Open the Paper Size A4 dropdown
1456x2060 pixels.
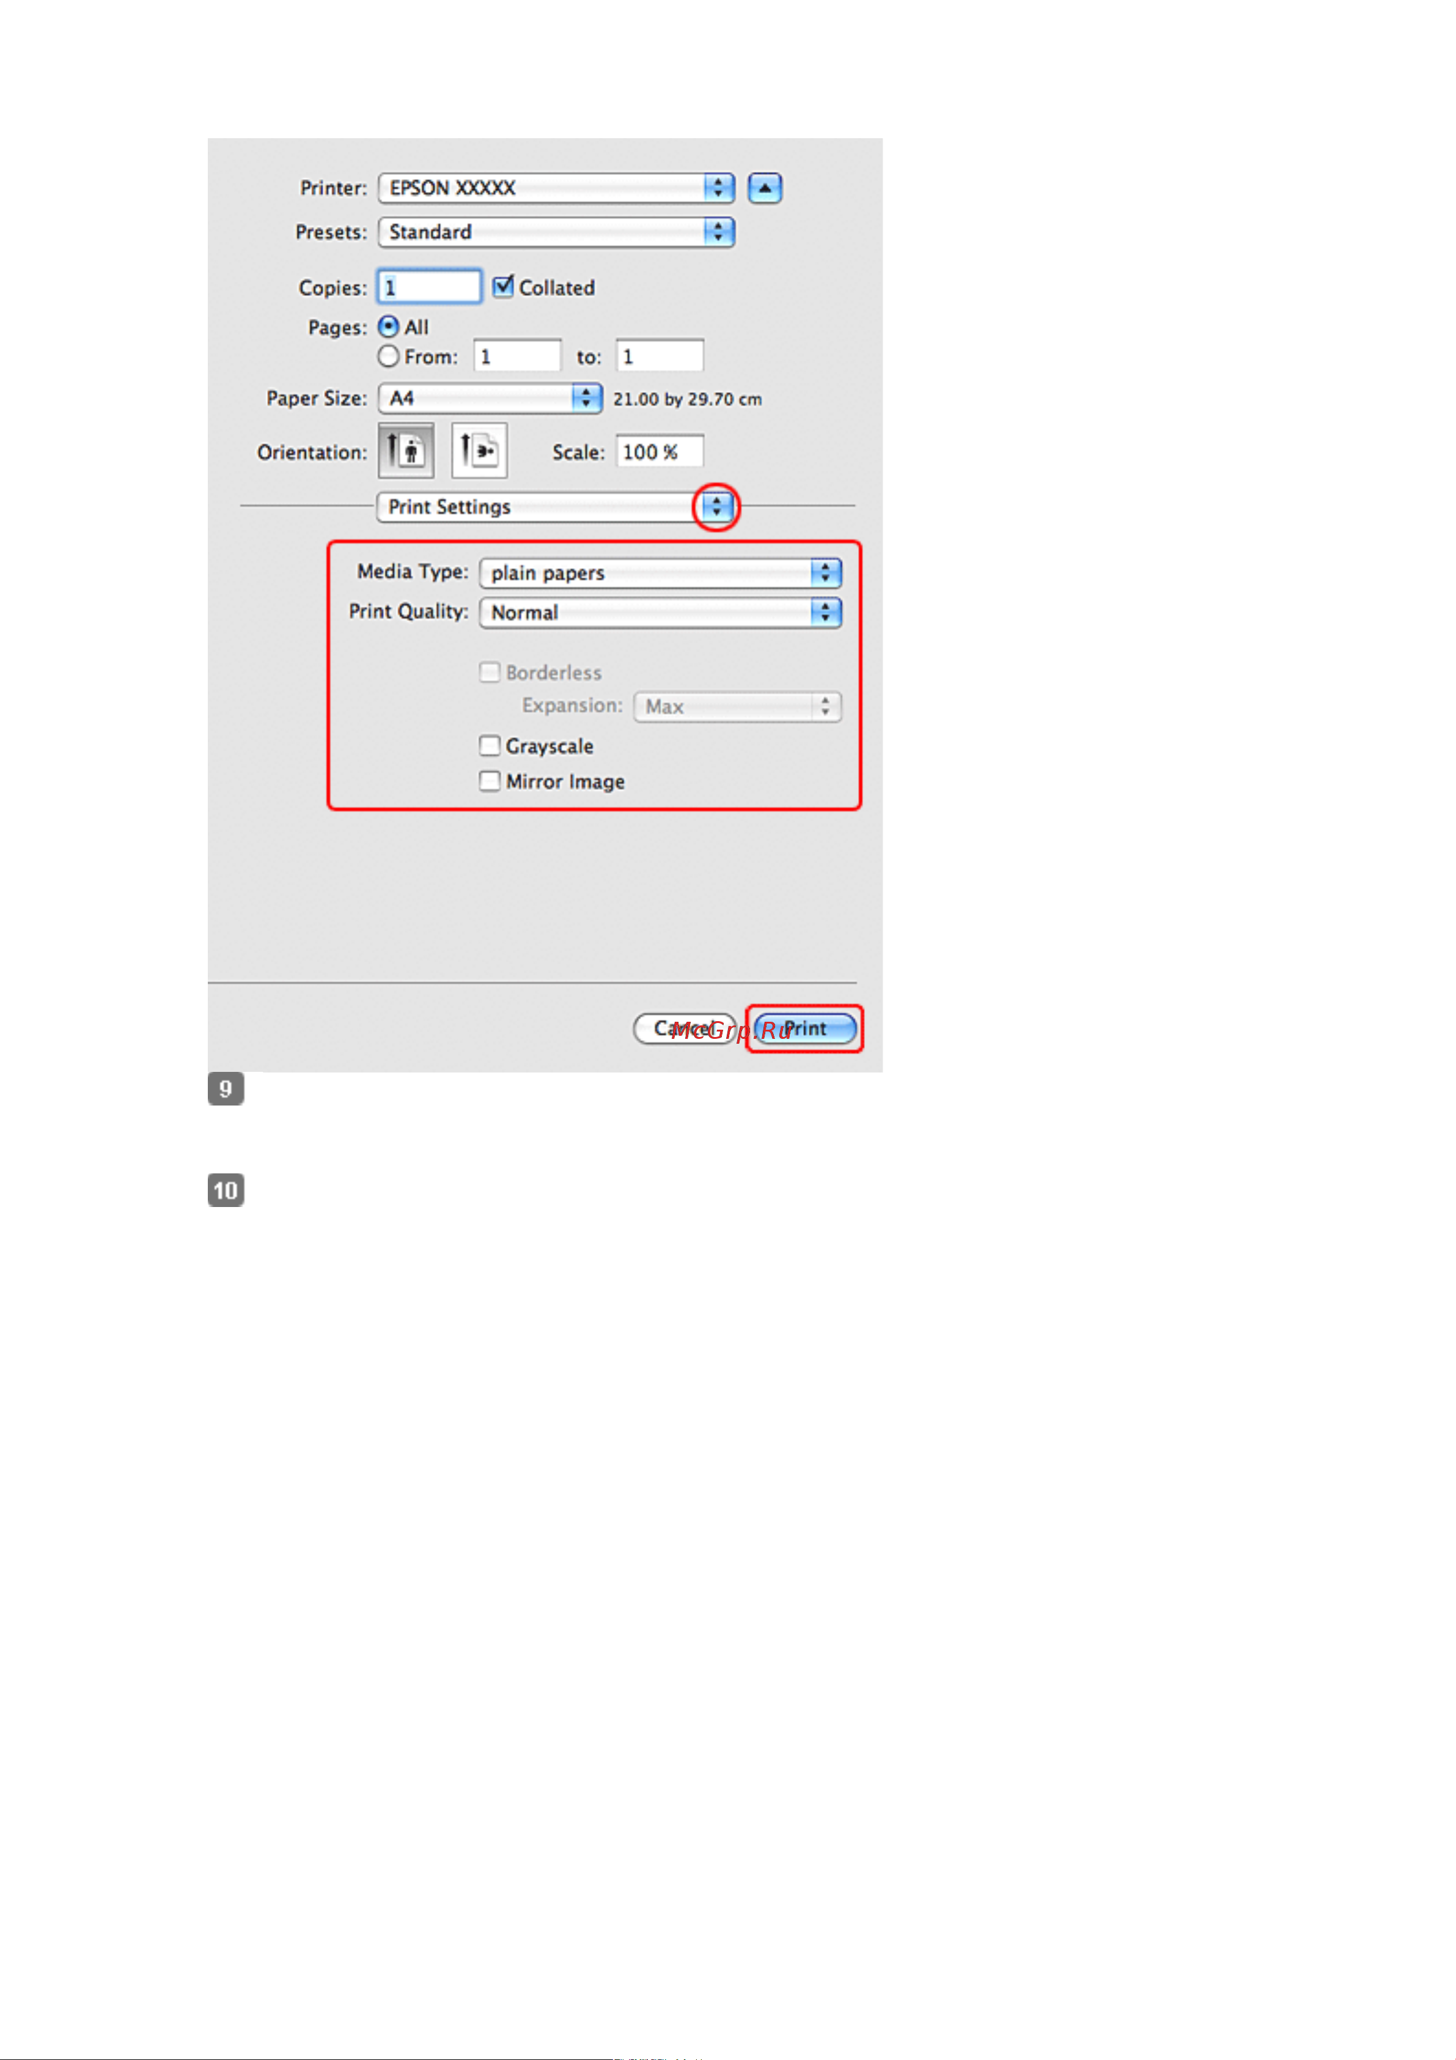point(490,397)
